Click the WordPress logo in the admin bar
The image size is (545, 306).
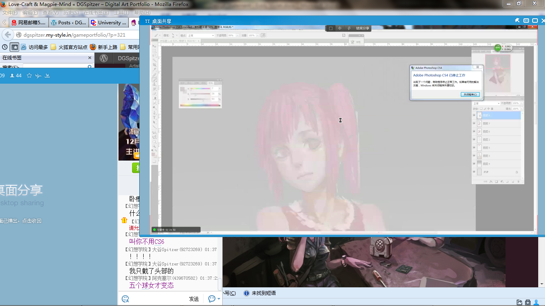point(104,58)
